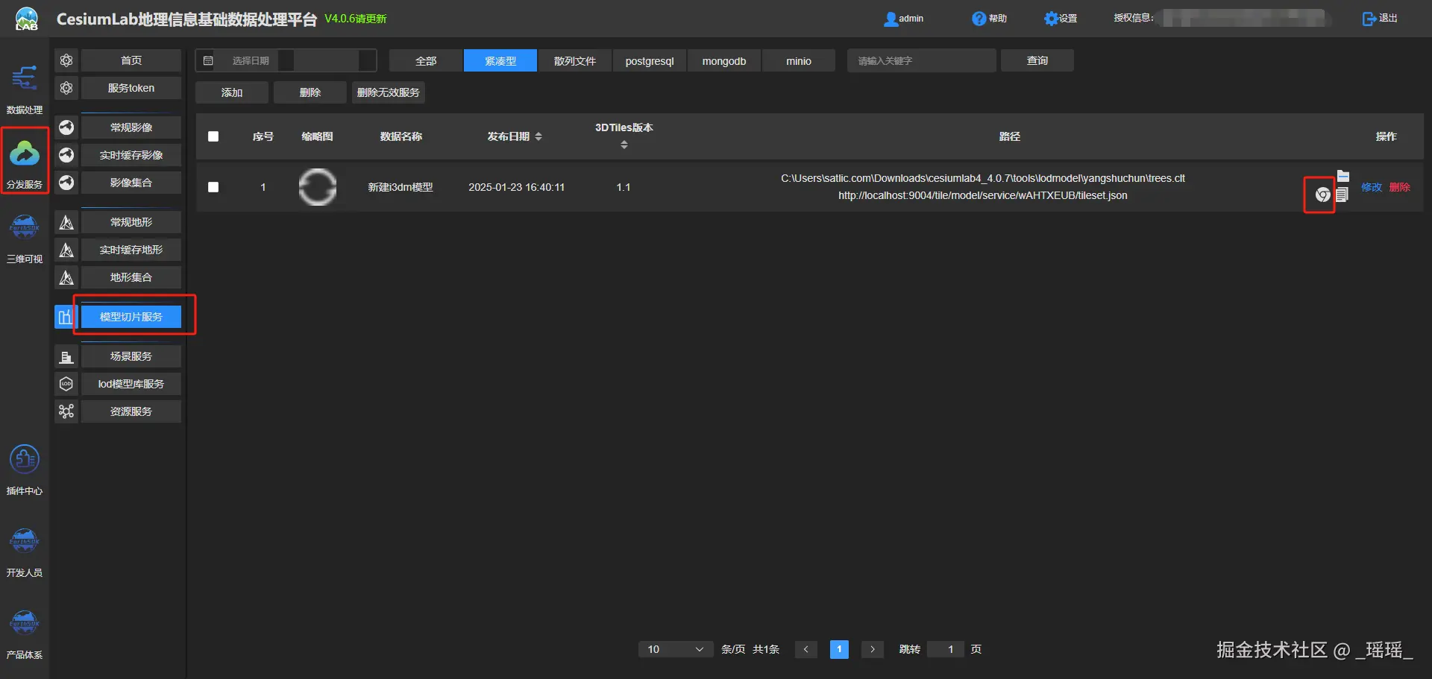The image size is (1432, 679).
Task: Go to the previous page of results
Action: (806, 649)
